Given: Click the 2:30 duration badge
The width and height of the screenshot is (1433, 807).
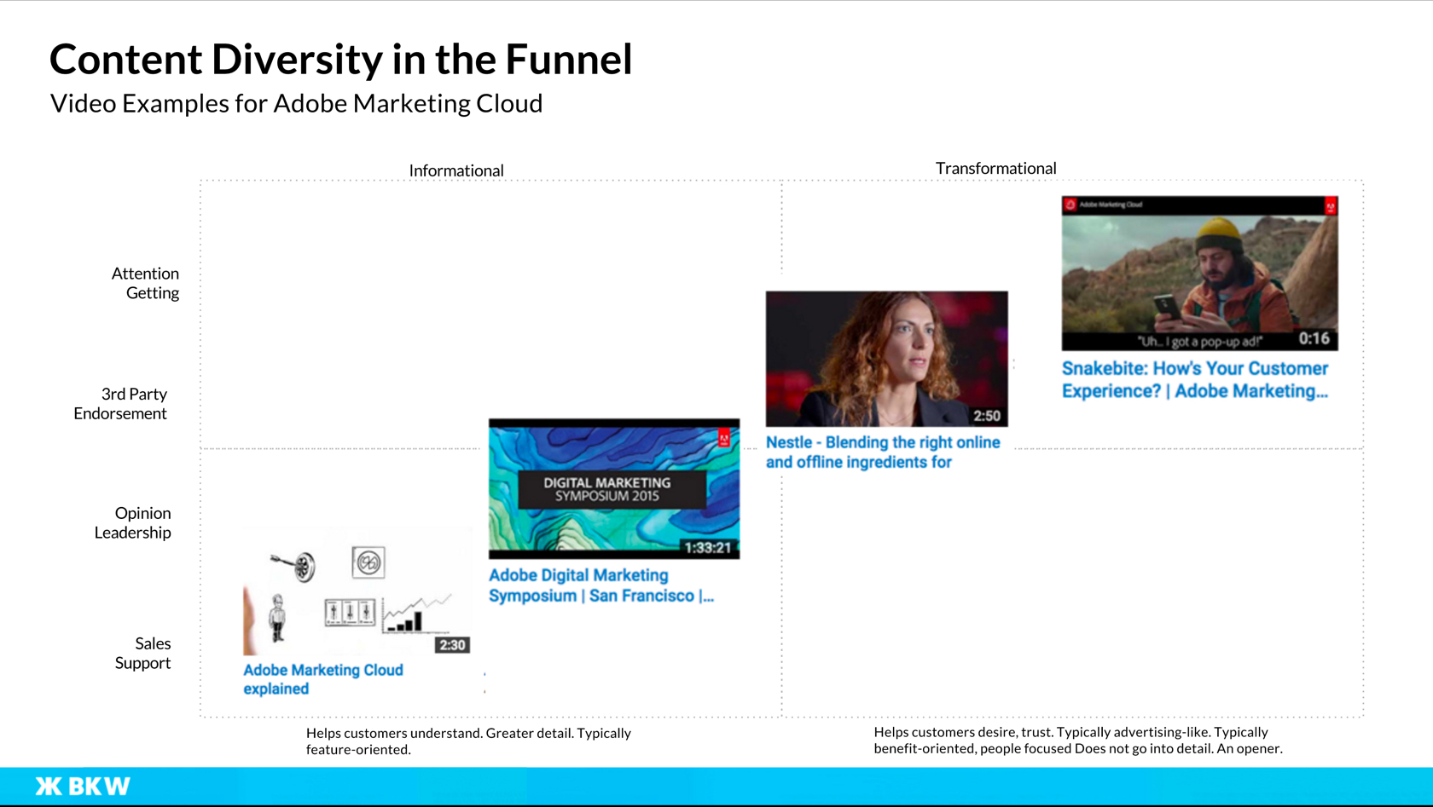Looking at the screenshot, I should [x=452, y=645].
